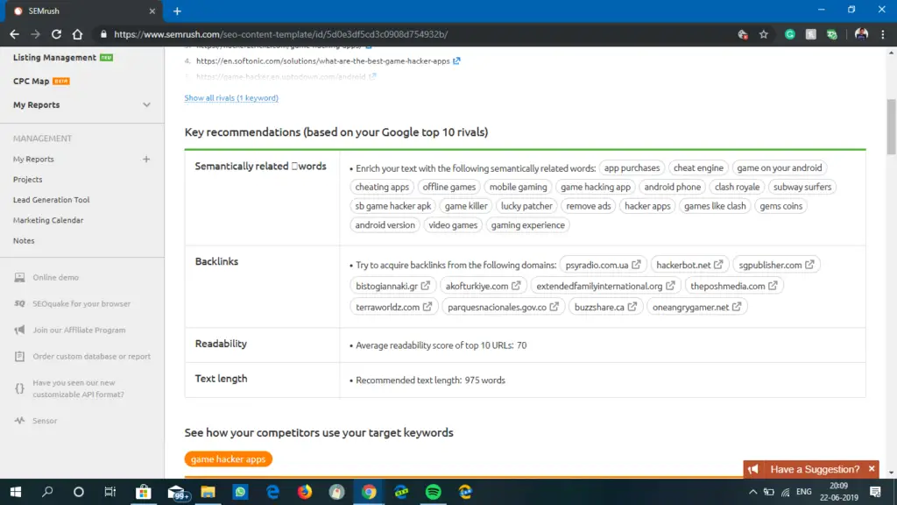
Task: Click the app purchases keyword tag
Action: pyautogui.click(x=632, y=167)
